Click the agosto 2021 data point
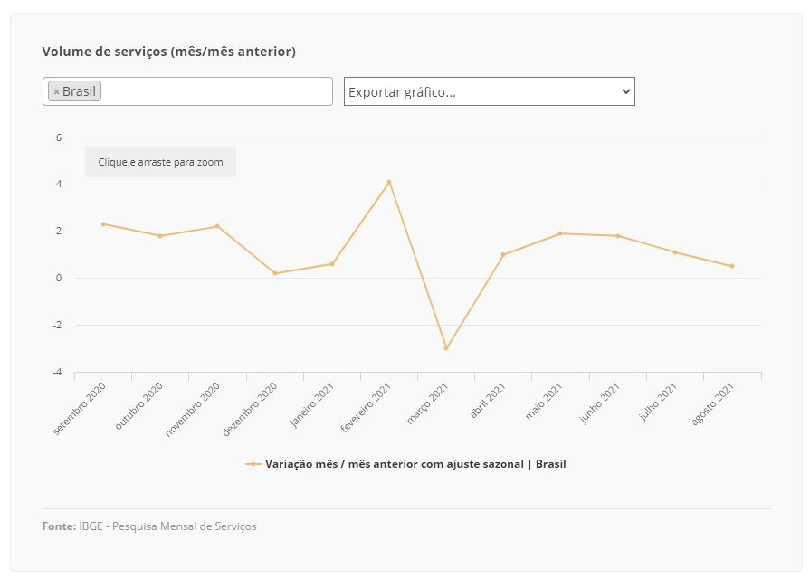The height and width of the screenshot is (578, 810). point(732,266)
